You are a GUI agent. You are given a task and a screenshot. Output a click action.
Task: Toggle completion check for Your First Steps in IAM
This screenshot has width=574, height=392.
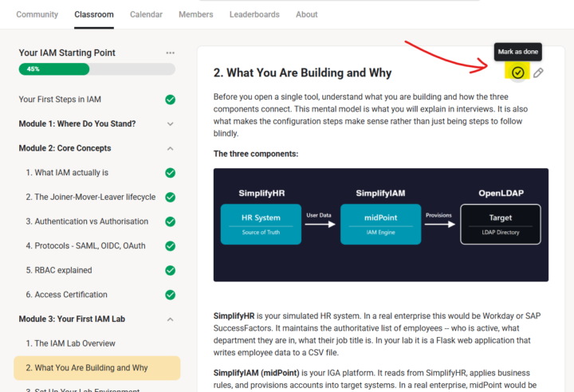pyautogui.click(x=171, y=100)
